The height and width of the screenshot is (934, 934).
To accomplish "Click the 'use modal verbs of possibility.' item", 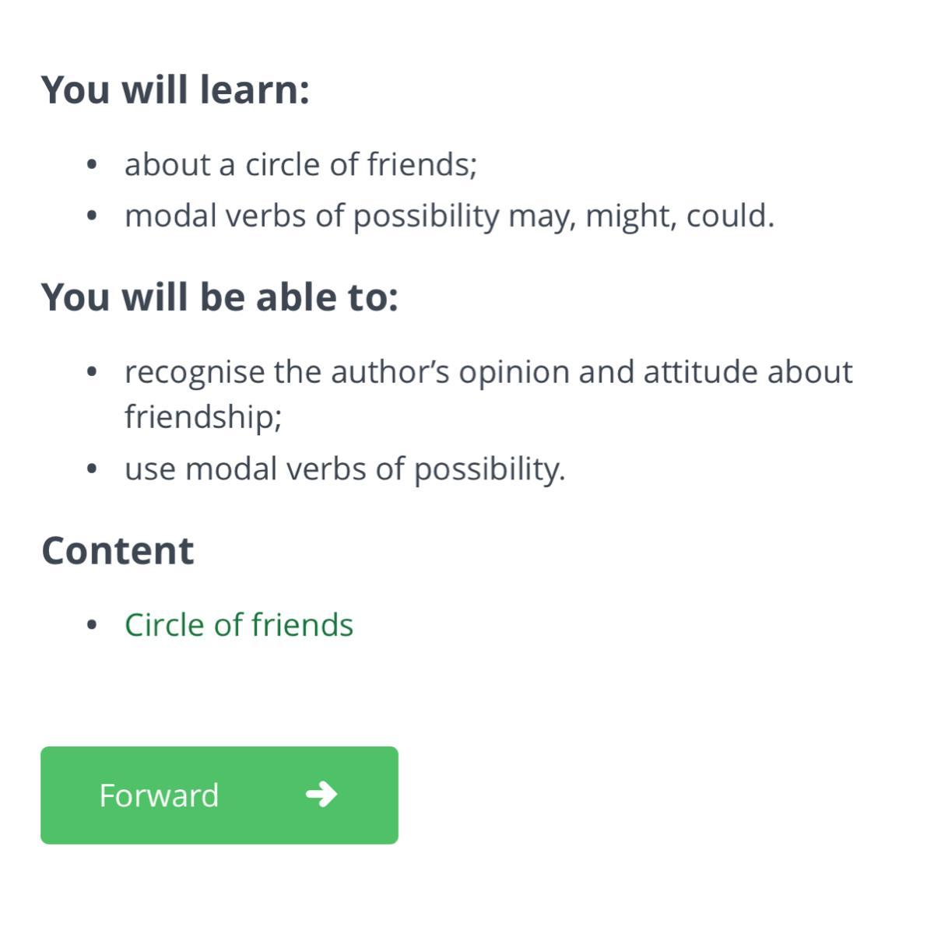I will (x=345, y=469).
